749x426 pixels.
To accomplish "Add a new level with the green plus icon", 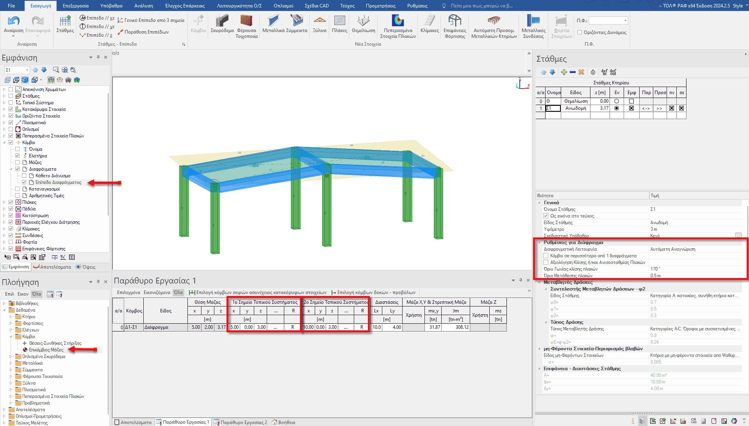I will pyautogui.click(x=564, y=72).
